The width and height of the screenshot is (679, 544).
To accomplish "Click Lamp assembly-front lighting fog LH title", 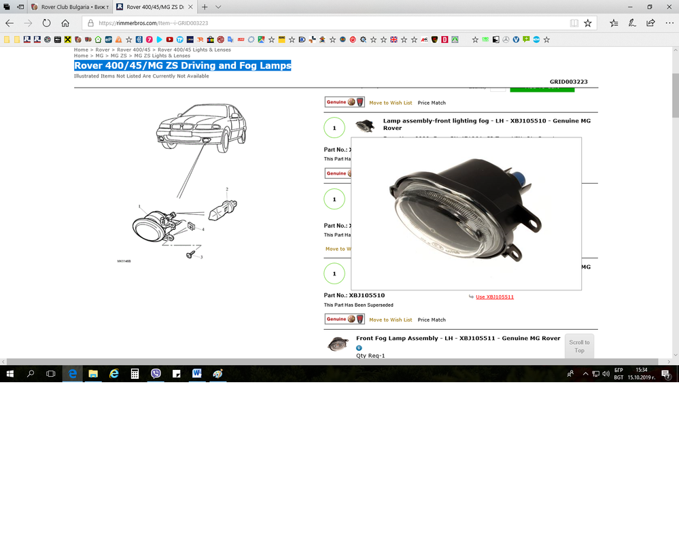I will [487, 124].
